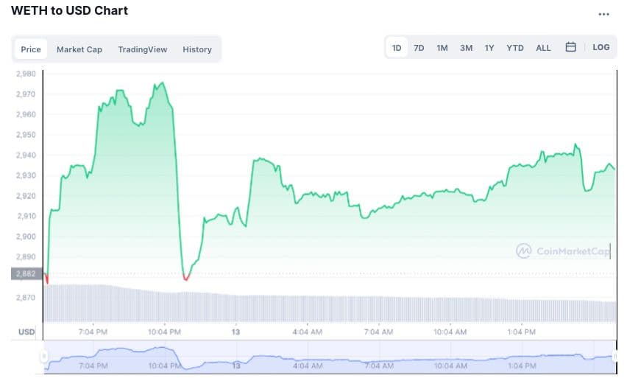
Task: Open the History tab
Action: [197, 49]
